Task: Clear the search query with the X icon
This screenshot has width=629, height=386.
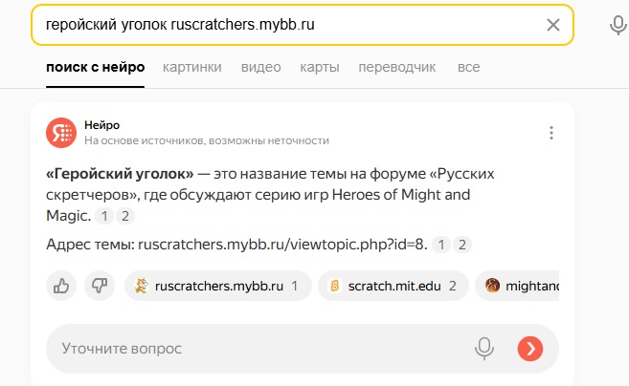Action: pyautogui.click(x=553, y=25)
